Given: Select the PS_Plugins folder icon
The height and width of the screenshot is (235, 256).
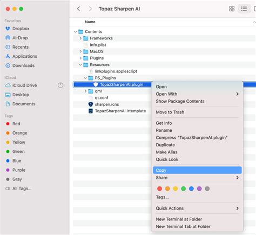Looking at the screenshot, I should (91, 78).
